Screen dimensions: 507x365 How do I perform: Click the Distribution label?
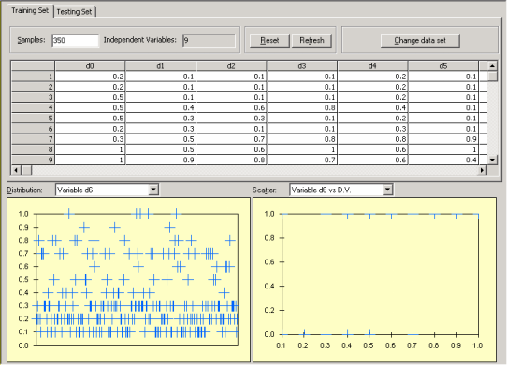click(24, 190)
